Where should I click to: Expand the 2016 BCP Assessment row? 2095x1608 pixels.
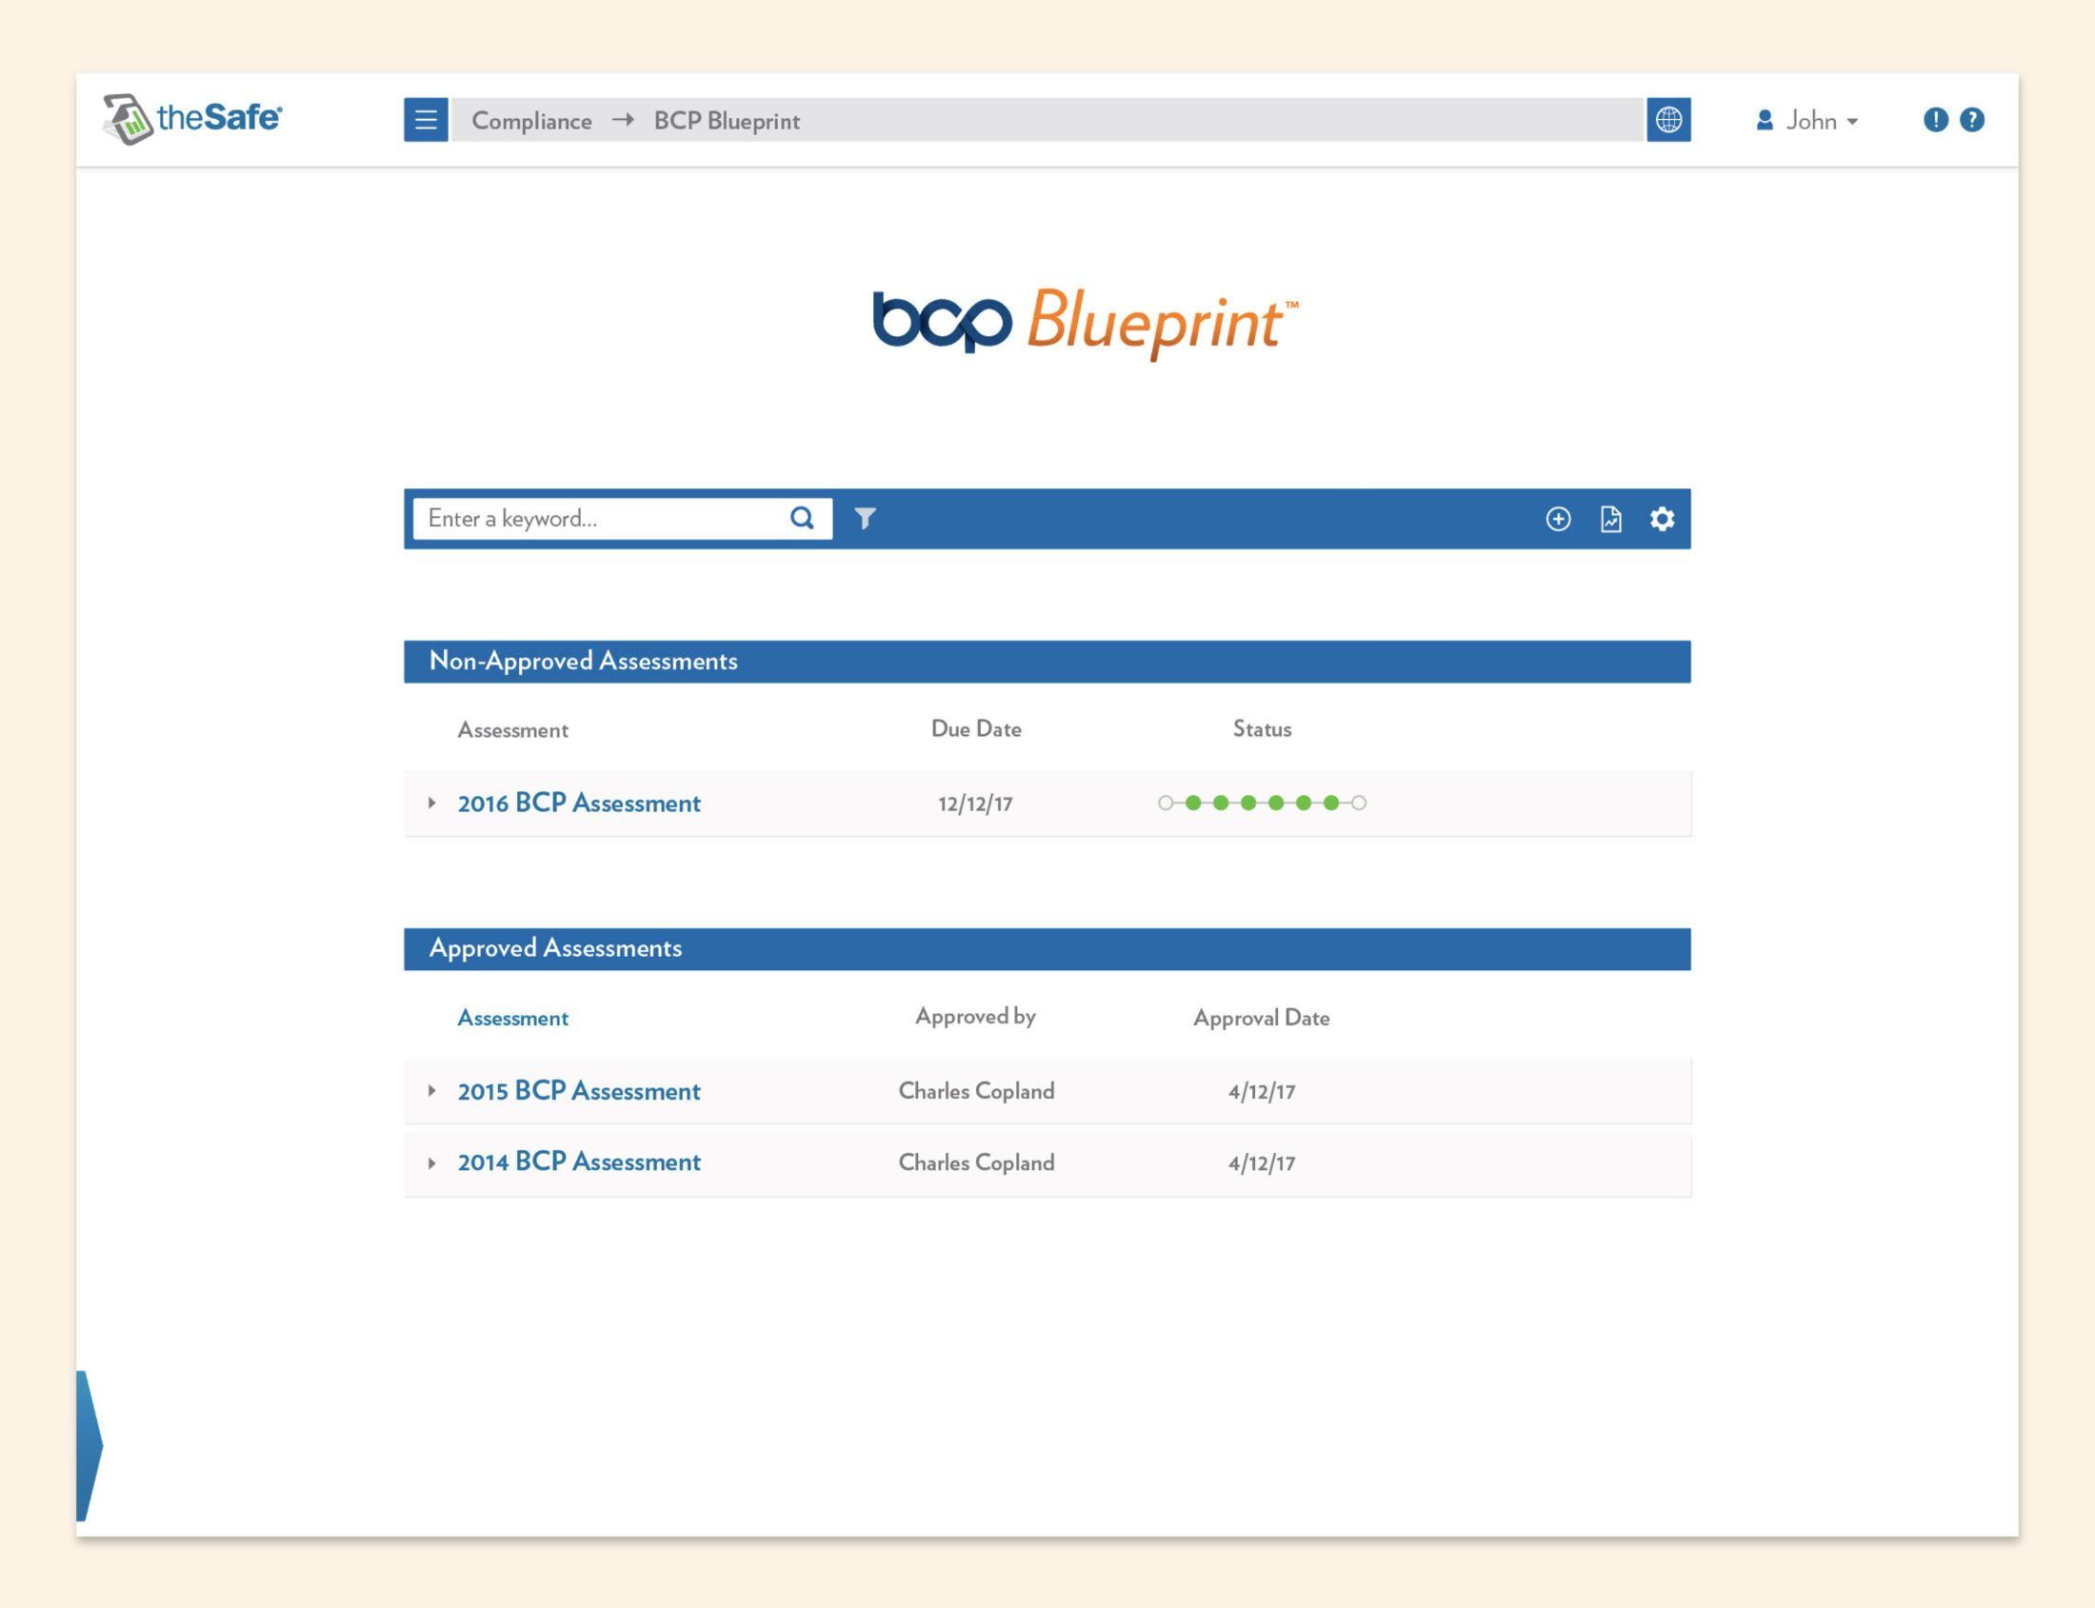[431, 803]
